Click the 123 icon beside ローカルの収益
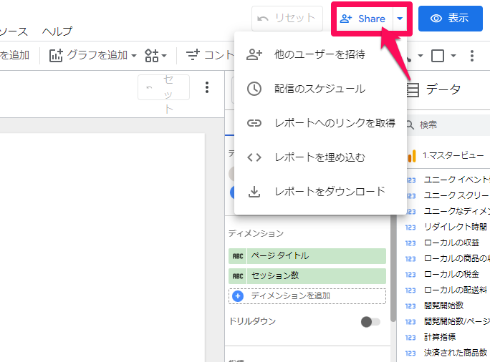Screen dimensions: 490x362 click(410, 243)
